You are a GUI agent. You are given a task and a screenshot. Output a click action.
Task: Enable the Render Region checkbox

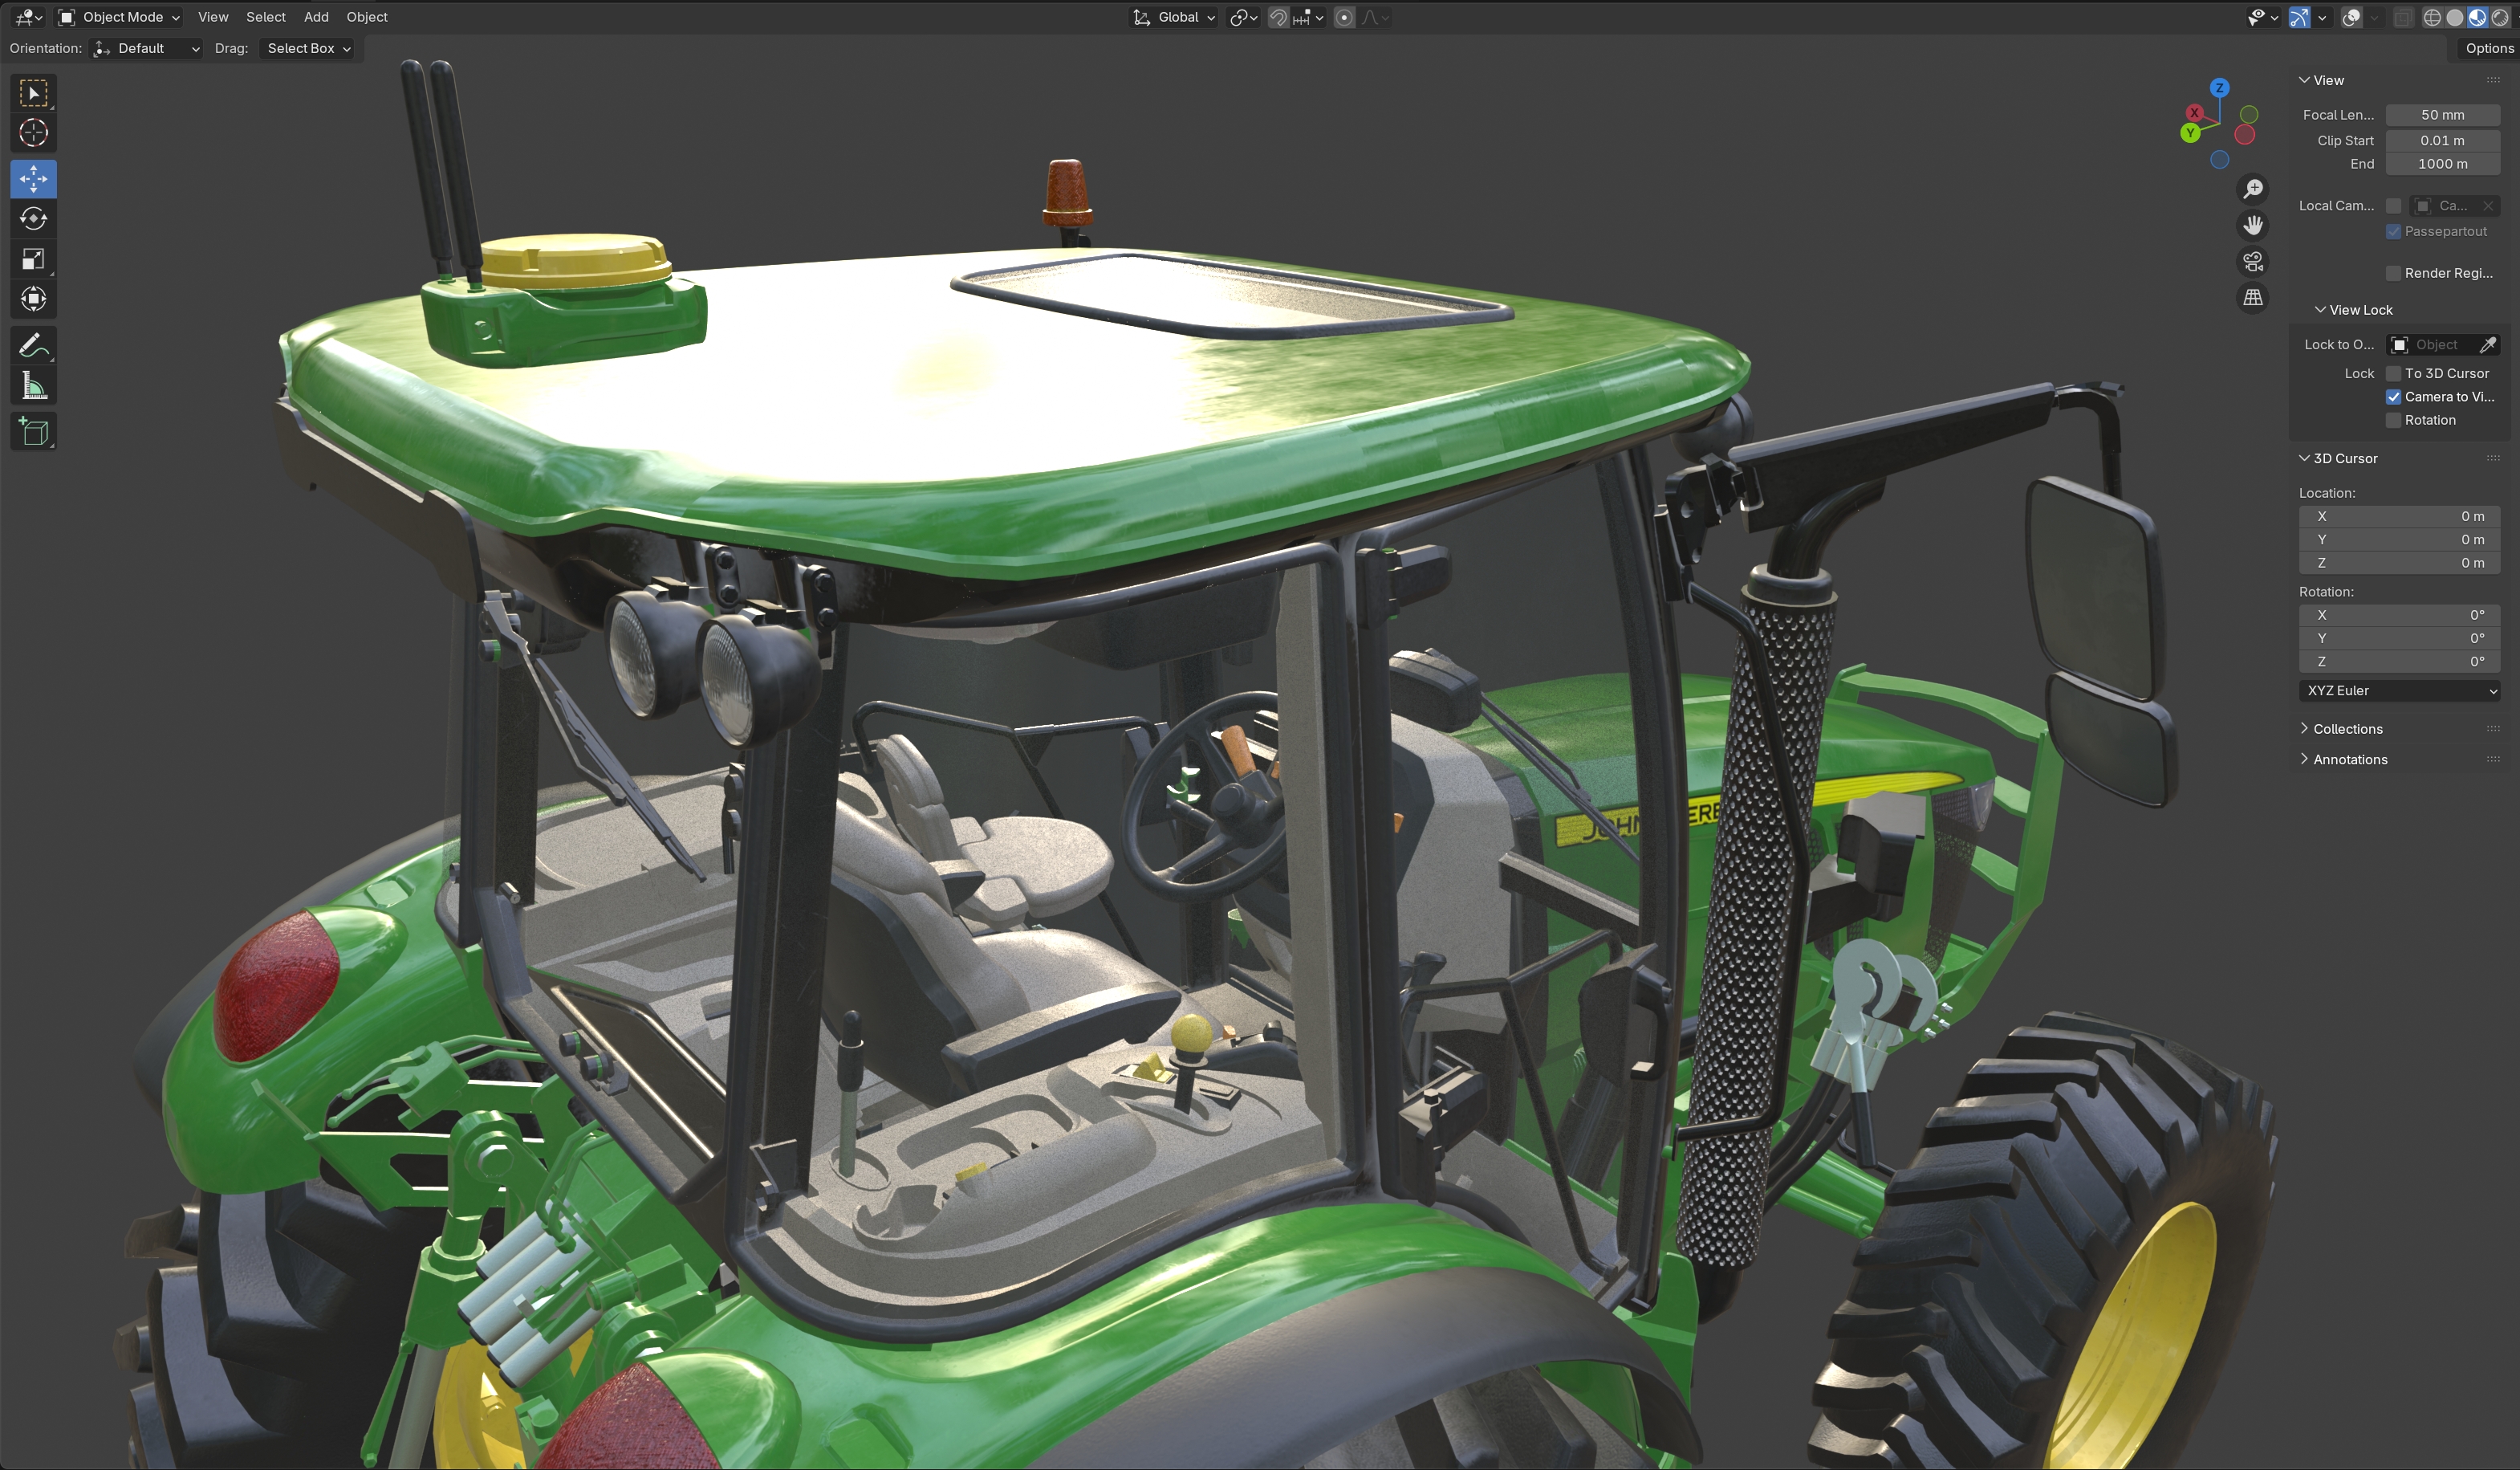pos(2393,273)
